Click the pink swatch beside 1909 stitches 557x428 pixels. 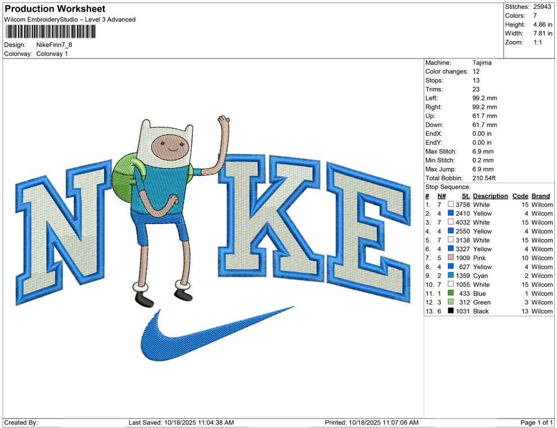(451, 257)
